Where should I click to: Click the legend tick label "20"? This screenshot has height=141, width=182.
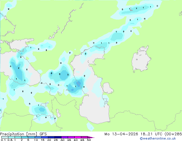(49, 140)
